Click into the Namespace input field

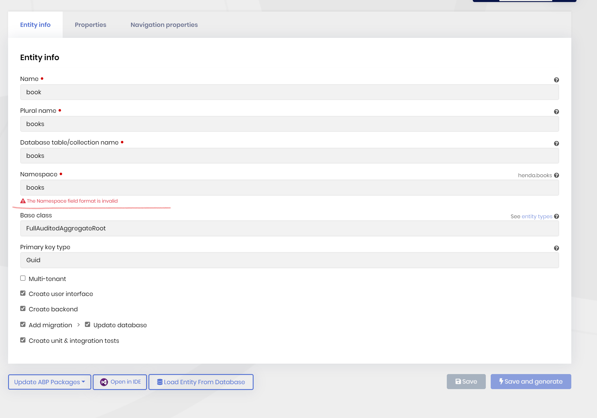[x=289, y=188]
